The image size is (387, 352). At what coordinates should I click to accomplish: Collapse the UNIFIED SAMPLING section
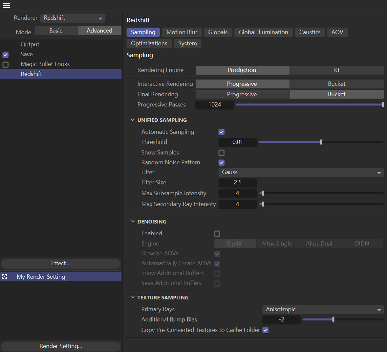coord(133,120)
